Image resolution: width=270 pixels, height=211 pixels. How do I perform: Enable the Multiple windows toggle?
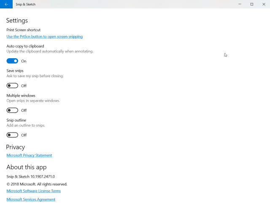click(12, 110)
